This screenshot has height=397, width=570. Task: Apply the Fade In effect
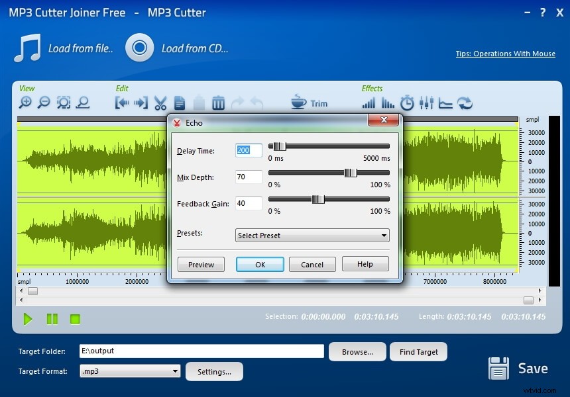coord(367,103)
